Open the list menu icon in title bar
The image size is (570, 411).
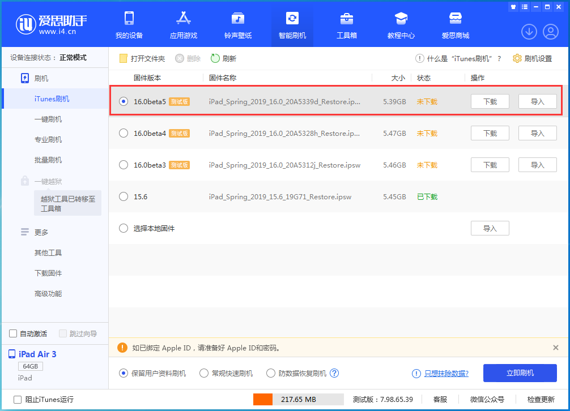point(524,7)
